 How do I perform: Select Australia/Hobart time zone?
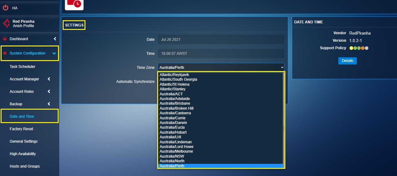[220, 132]
